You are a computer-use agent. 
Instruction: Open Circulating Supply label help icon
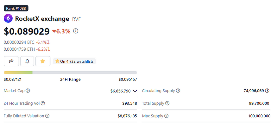pyautogui.click(x=178, y=91)
